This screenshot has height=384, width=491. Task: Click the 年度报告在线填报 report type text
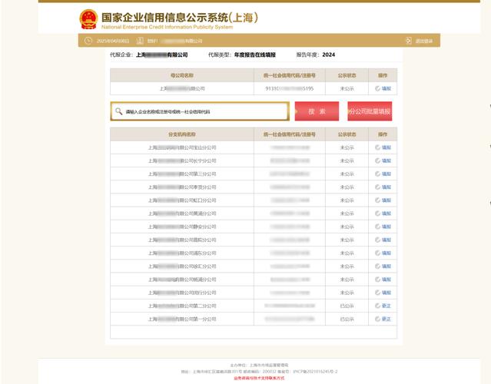(x=255, y=55)
